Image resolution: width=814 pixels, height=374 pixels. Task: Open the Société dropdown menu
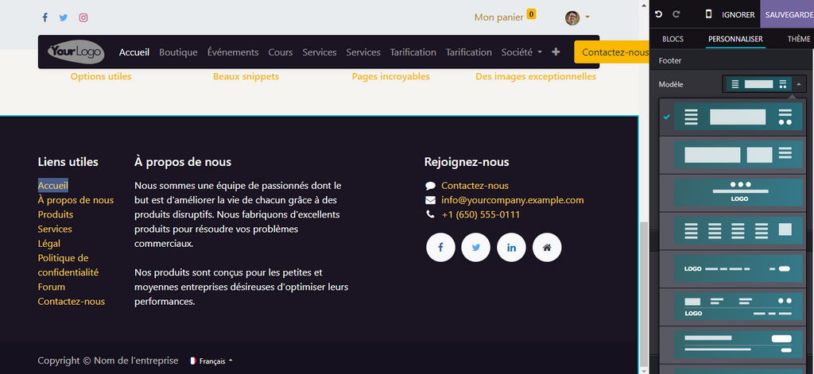(521, 52)
